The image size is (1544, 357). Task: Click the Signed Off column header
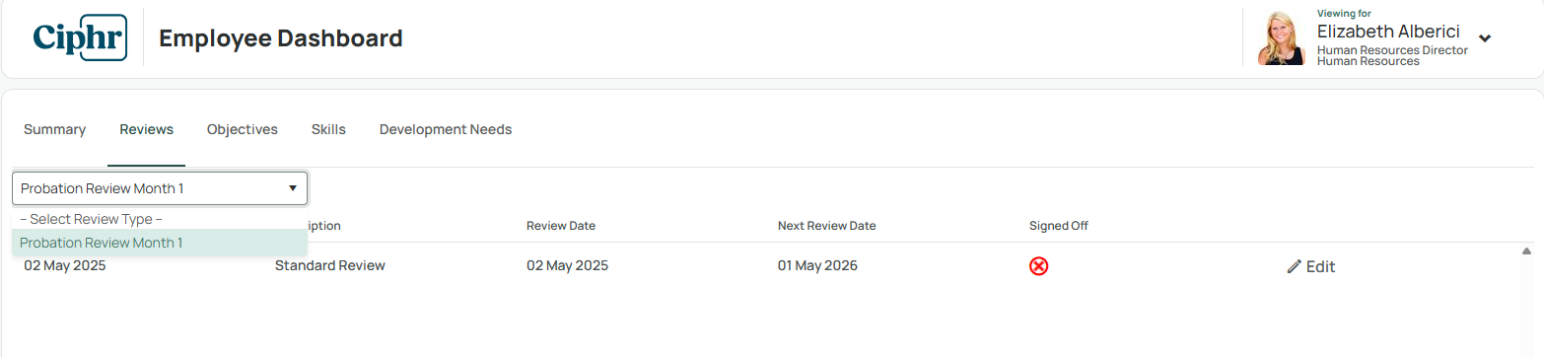[x=1059, y=226]
